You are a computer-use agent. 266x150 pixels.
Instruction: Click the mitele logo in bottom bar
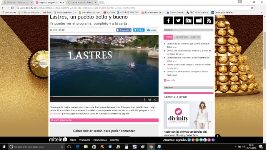tap(58, 140)
